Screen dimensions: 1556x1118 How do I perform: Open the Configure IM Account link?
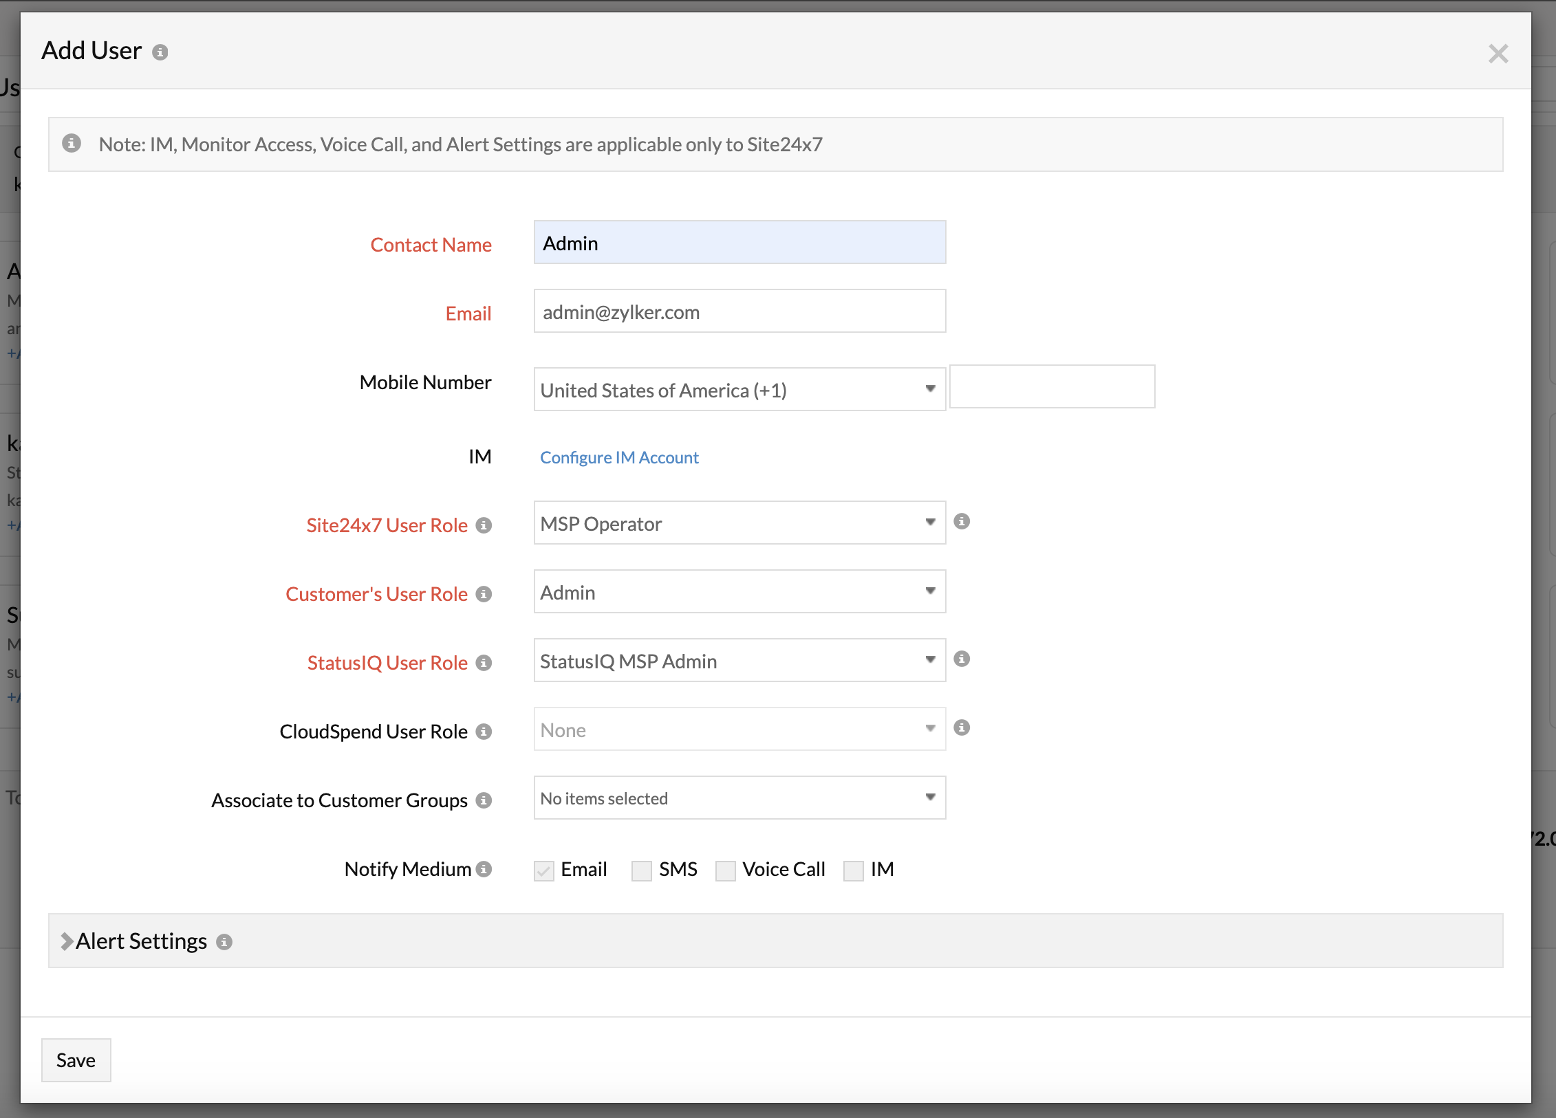pyautogui.click(x=619, y=458)
